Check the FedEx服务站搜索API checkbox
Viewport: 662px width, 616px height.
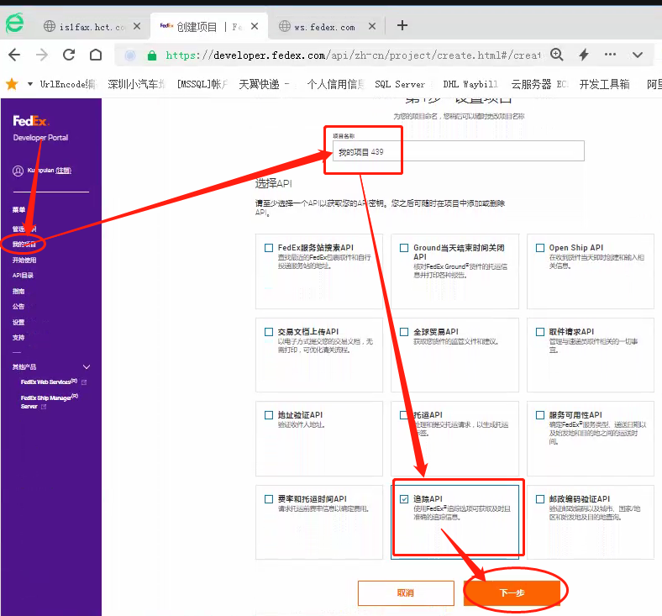pos(269,248)
